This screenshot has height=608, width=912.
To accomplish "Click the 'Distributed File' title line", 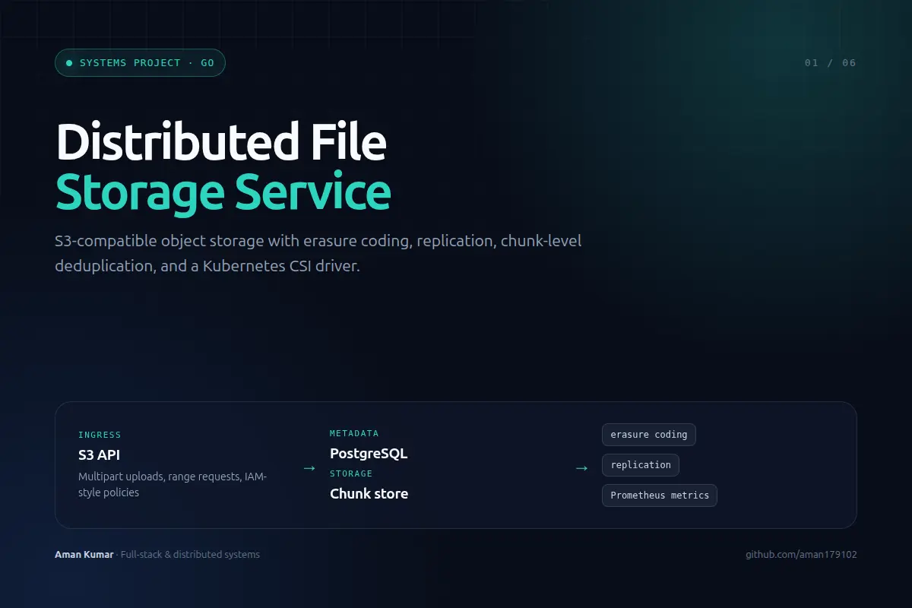I will tap(221, 141).
